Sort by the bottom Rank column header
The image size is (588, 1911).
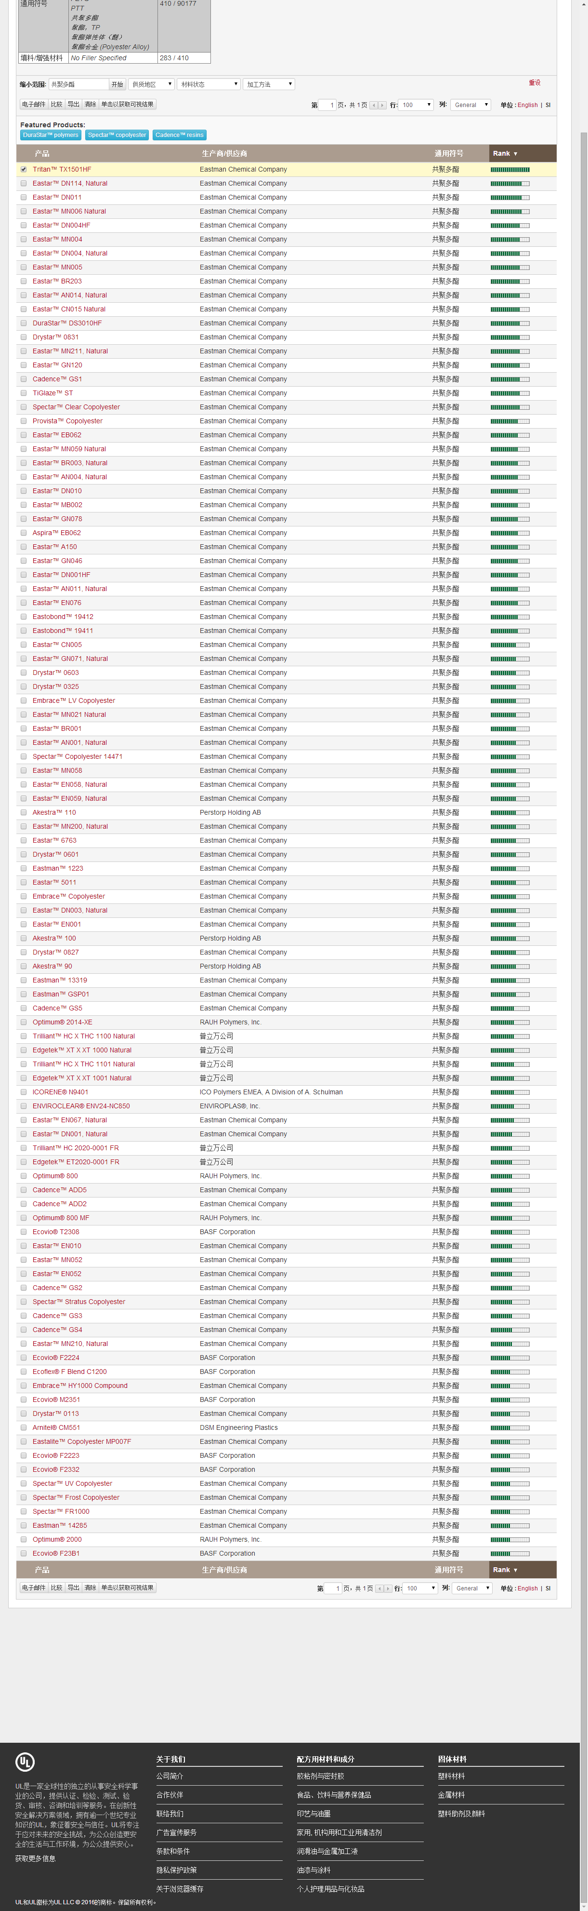coord(523,1570)
